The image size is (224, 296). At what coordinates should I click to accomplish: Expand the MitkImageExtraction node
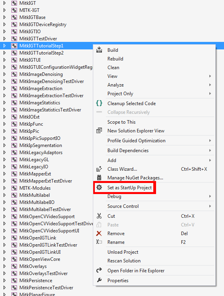4,89
